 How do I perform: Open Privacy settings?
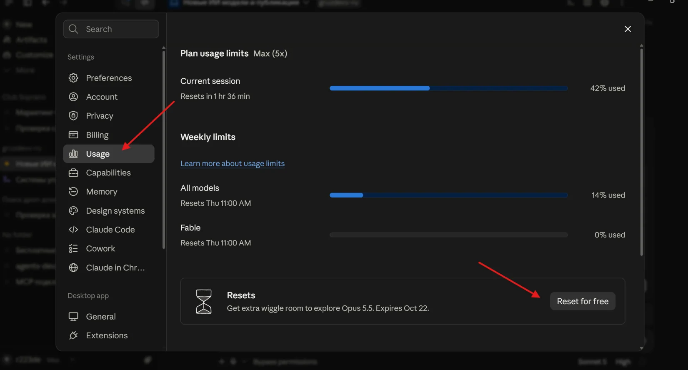[x=109, y=116]
